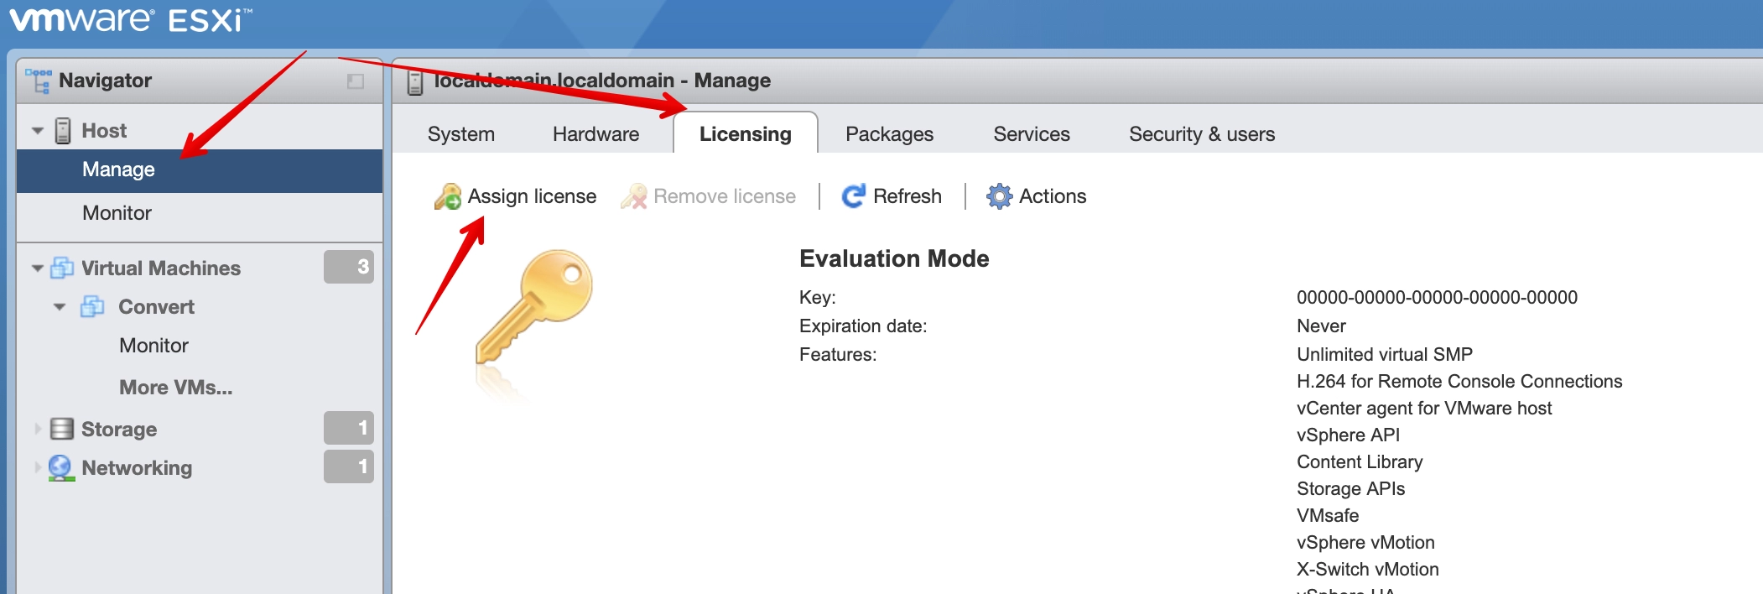Expand the Networking tree node
The width and height of the screenshot is (1763, 594).
[38, 467]
